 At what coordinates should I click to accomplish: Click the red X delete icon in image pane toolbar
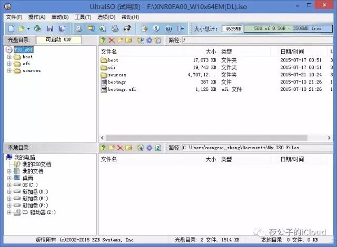click(112, 40)
